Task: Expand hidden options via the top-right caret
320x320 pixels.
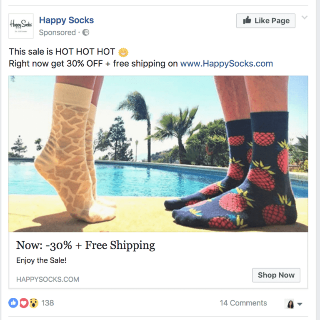Action: click(305, 17)
